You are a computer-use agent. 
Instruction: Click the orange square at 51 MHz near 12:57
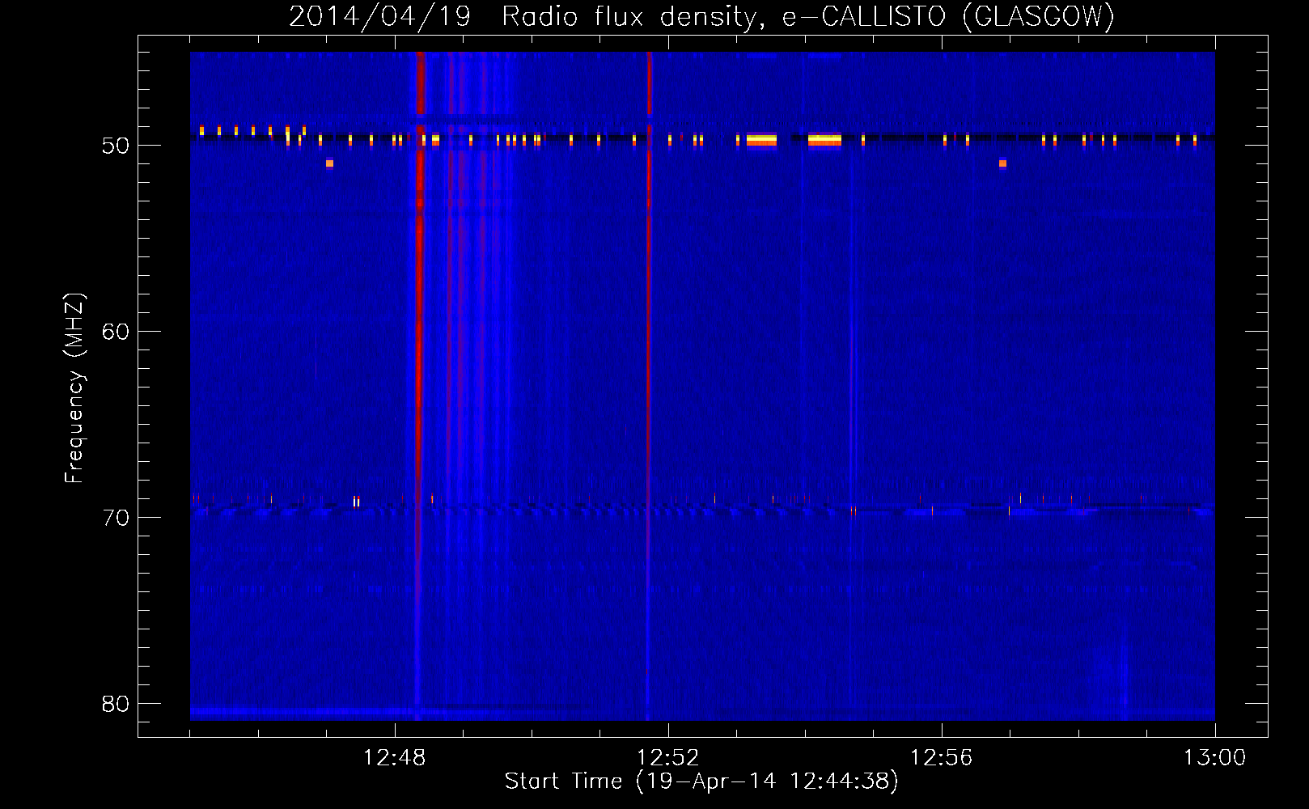(1002, 163)
